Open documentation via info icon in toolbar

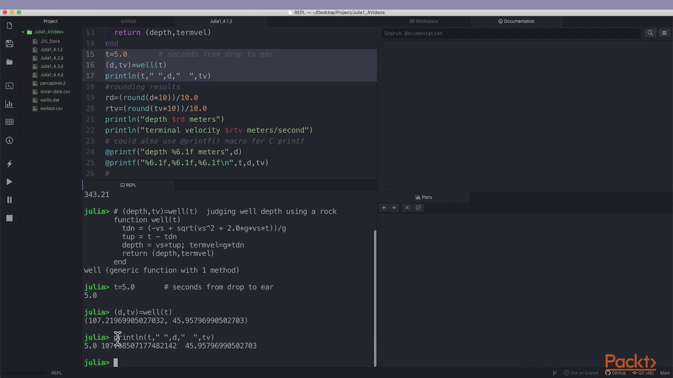pos(9,140)
